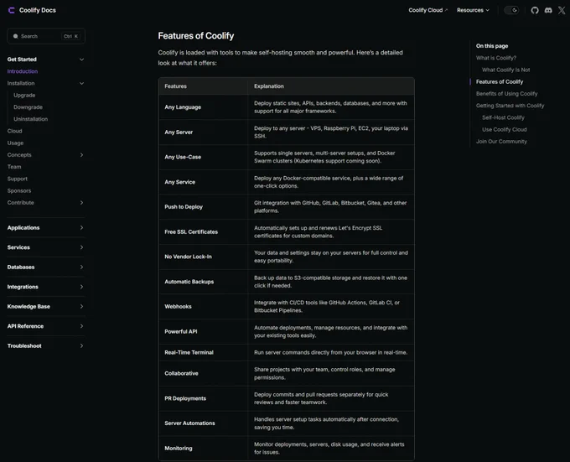The width and height of the screenshot is (570, 462).
Task: Focus the Search docs field
Action: pyautogui.click(x=46, y=36)
